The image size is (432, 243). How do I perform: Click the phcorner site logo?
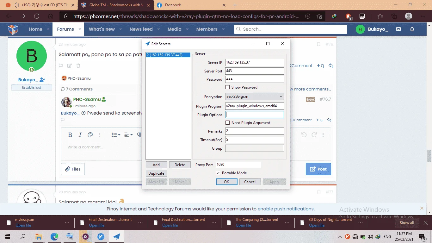pyautogui.click(x=13, y=29)
